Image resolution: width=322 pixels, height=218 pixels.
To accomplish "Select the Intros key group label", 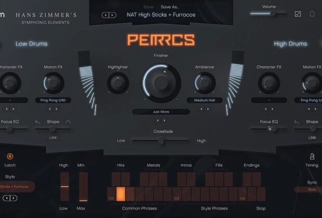I will (186, 165).
